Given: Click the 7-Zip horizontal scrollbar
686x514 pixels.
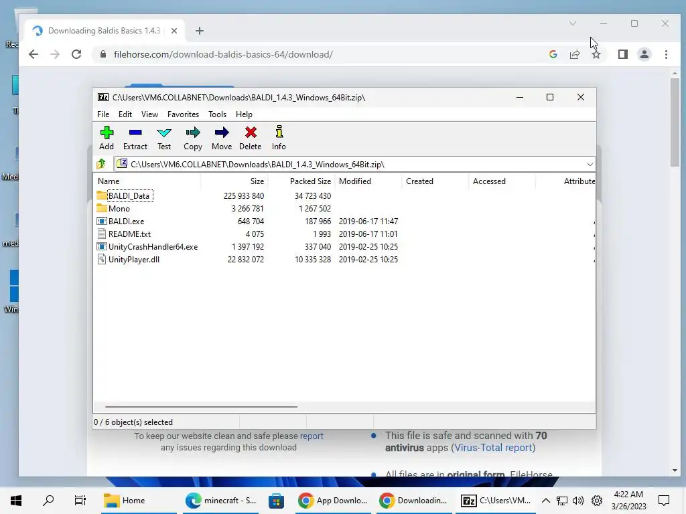Looking at the screenshot, I should pos(201,406).
